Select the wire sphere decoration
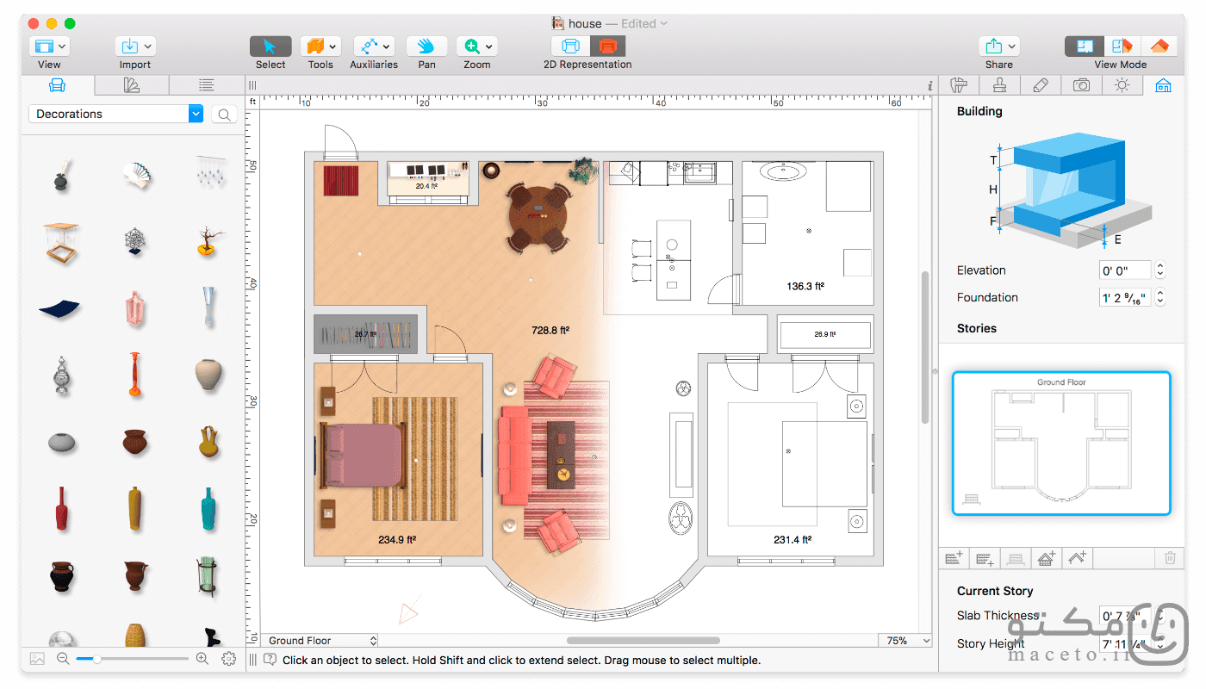Viewport: 1206px width, 689px height. coord(135,240)
